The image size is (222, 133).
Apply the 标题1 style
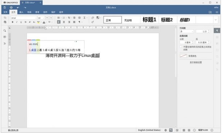coord(149,20)
